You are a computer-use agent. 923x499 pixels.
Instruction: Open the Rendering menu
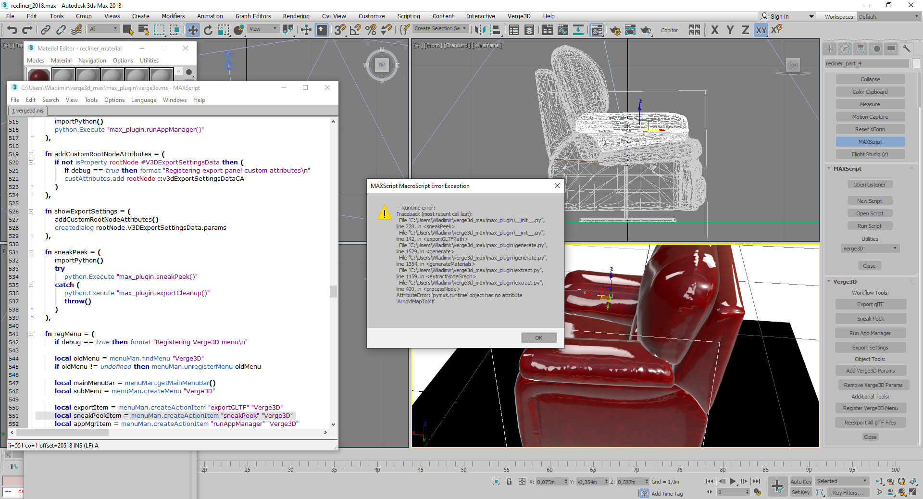(x=296, y=16)
